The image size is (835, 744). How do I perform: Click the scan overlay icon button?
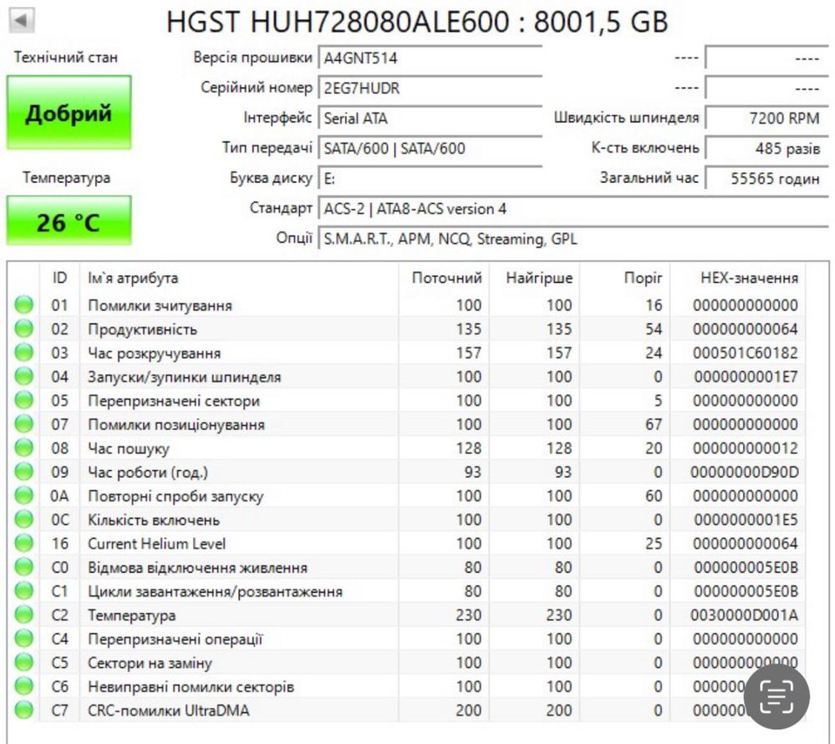[776, 696]
